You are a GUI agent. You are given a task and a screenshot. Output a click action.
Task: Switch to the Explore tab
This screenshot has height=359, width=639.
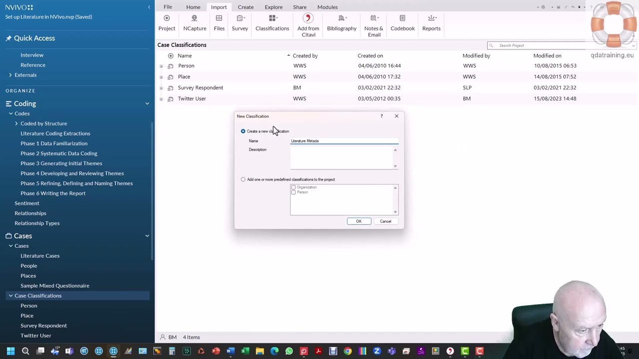[x=274, y=7]
